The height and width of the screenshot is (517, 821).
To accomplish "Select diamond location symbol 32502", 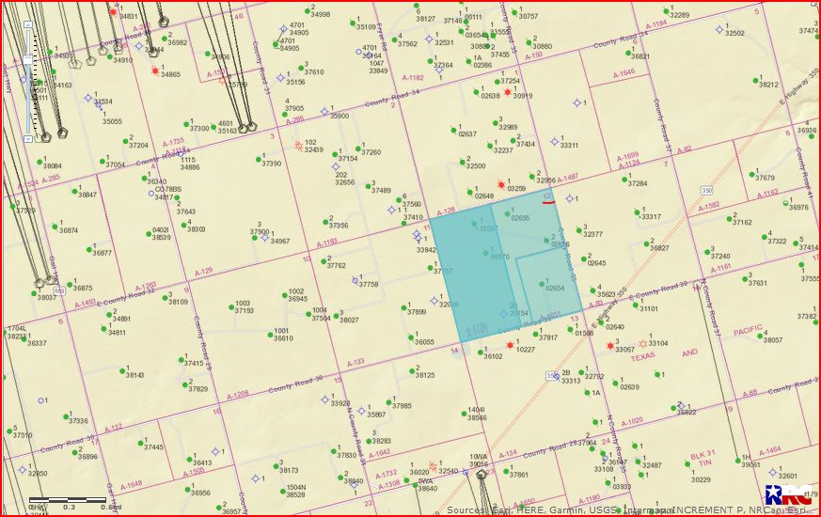I will coord(719,29).
